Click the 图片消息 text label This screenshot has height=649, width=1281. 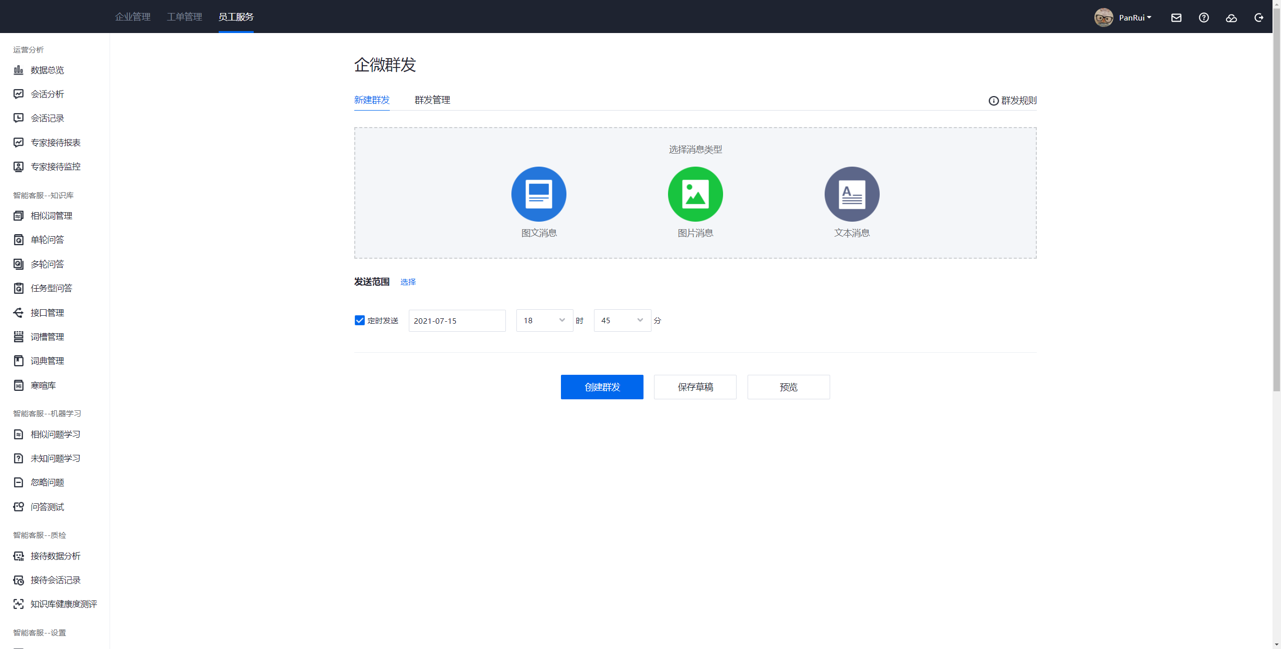tap(696, 233)
